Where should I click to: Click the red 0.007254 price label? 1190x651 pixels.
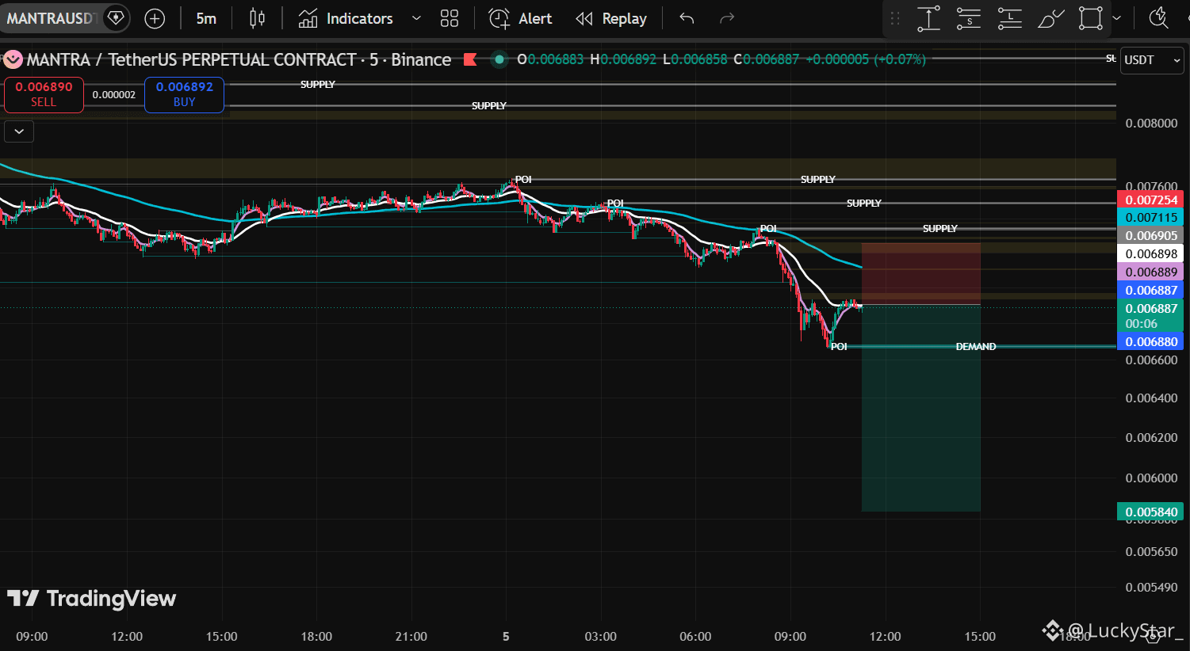pyautogui.click(x=1150, y=200)
